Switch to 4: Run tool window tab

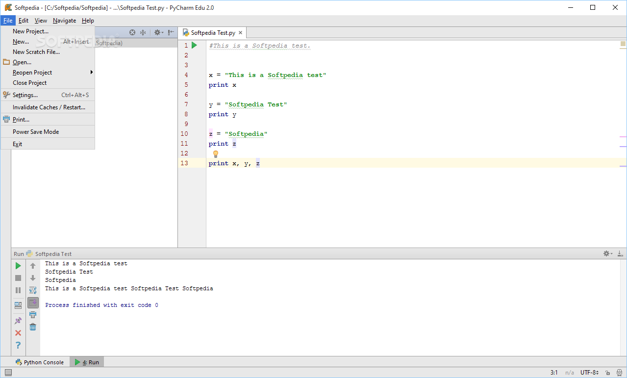86,362
